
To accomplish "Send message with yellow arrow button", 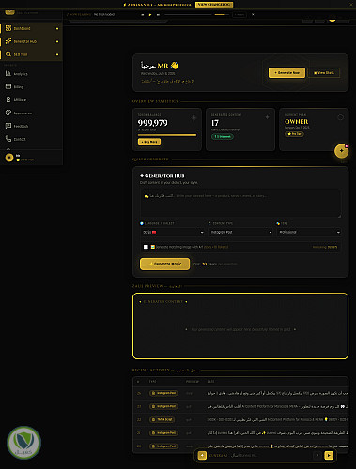I will point(329,455).
